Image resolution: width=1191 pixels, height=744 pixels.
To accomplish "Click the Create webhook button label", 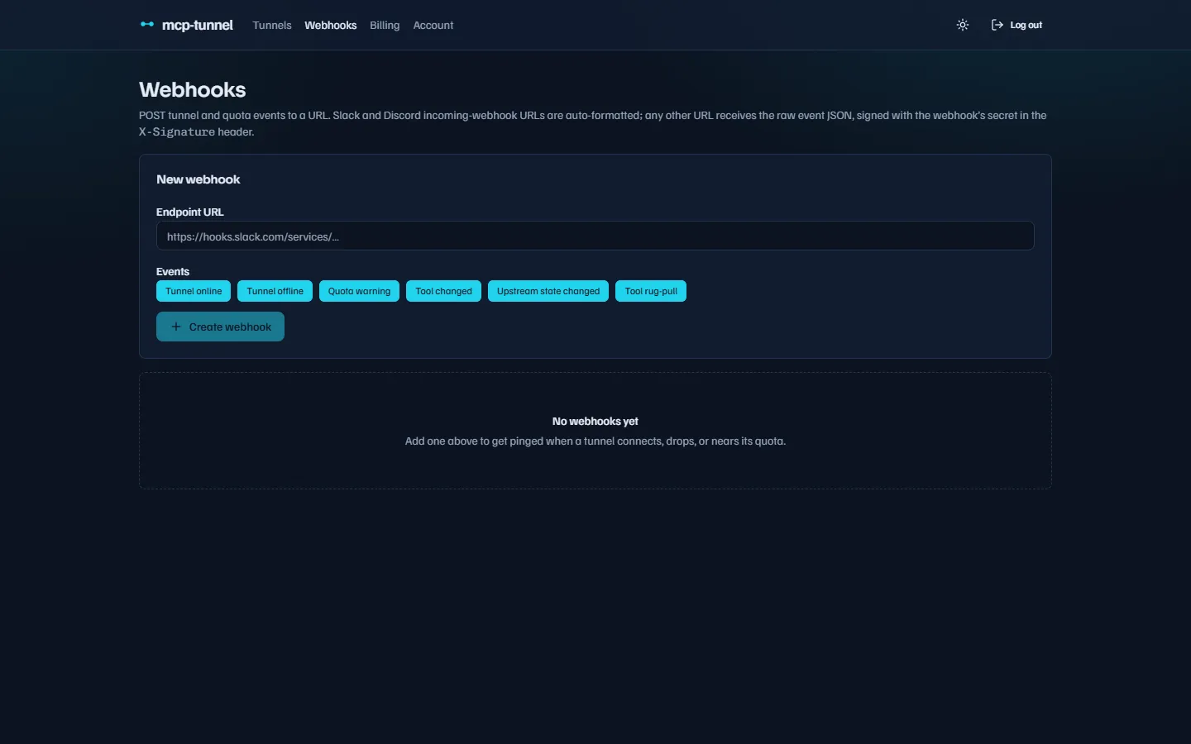I will pyautogui.click(x=230, y=327).
